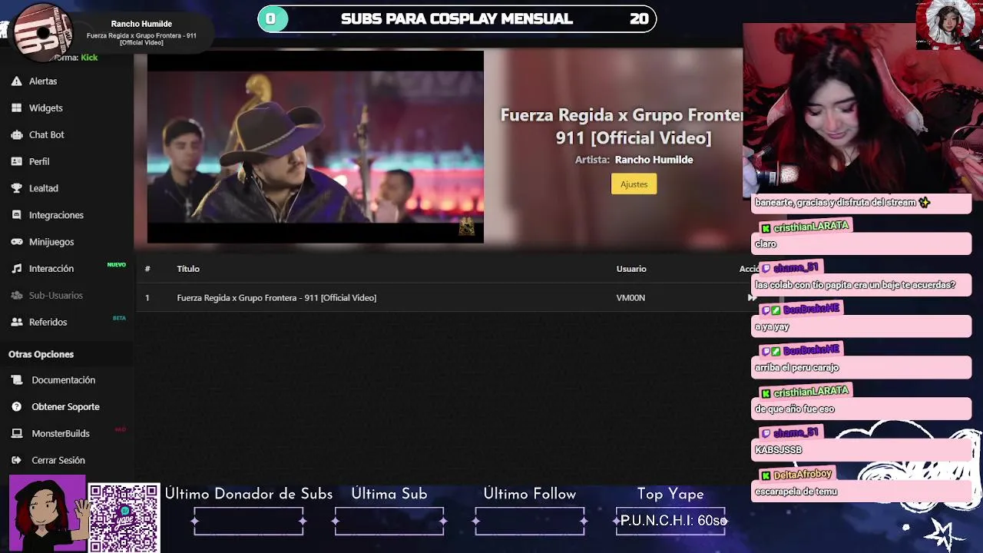This screenshot has height=553, width=983.
Task: Open the Alertas menu
Action: coord(43,81)
